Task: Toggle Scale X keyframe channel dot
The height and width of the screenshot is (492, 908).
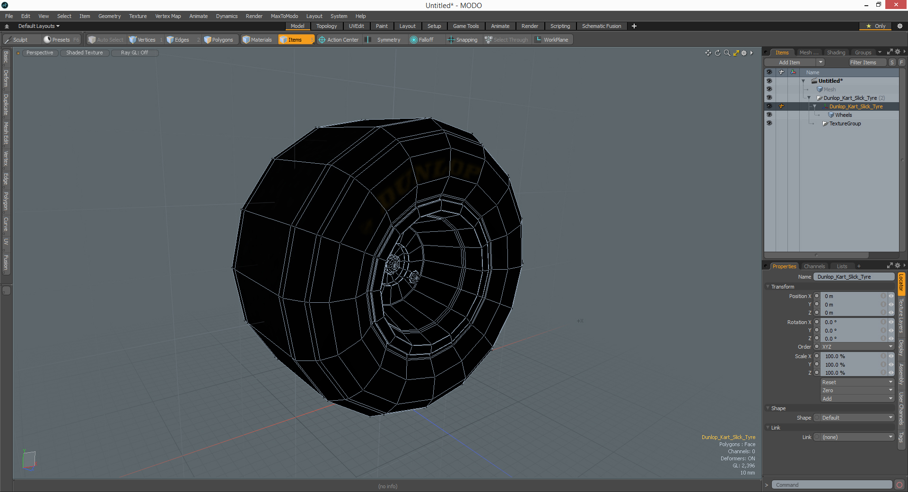Action: [x=817, y=356]
